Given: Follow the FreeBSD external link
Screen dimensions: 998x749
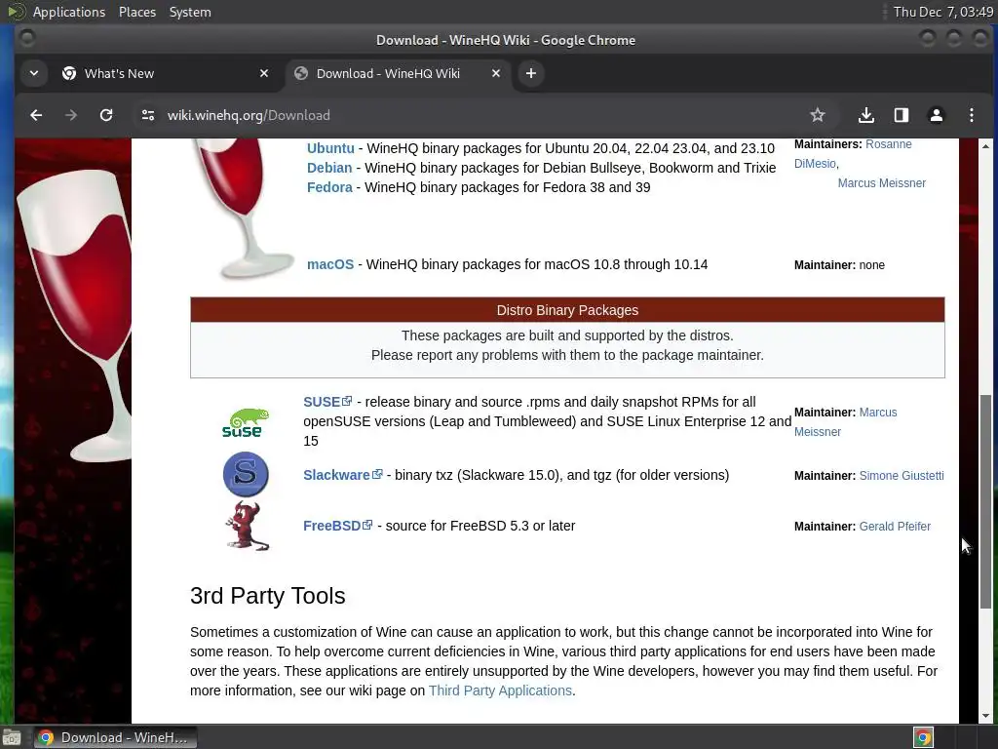Looking at the screenshot, I should pyautogui.click(x=337, y=526).
